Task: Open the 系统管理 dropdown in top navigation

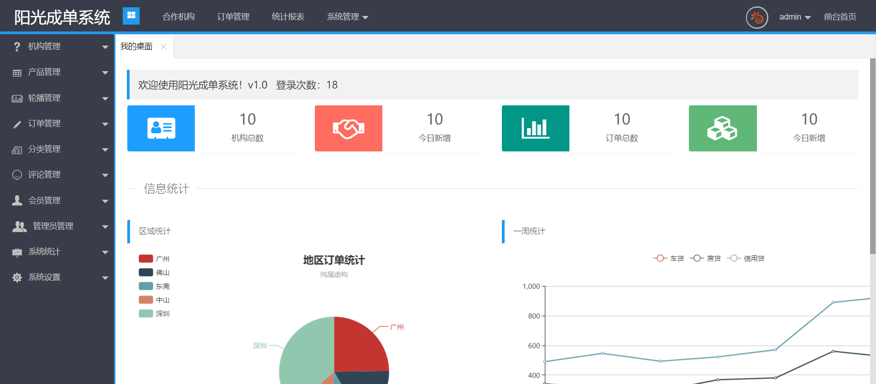Action: click(x=347, y=17)
